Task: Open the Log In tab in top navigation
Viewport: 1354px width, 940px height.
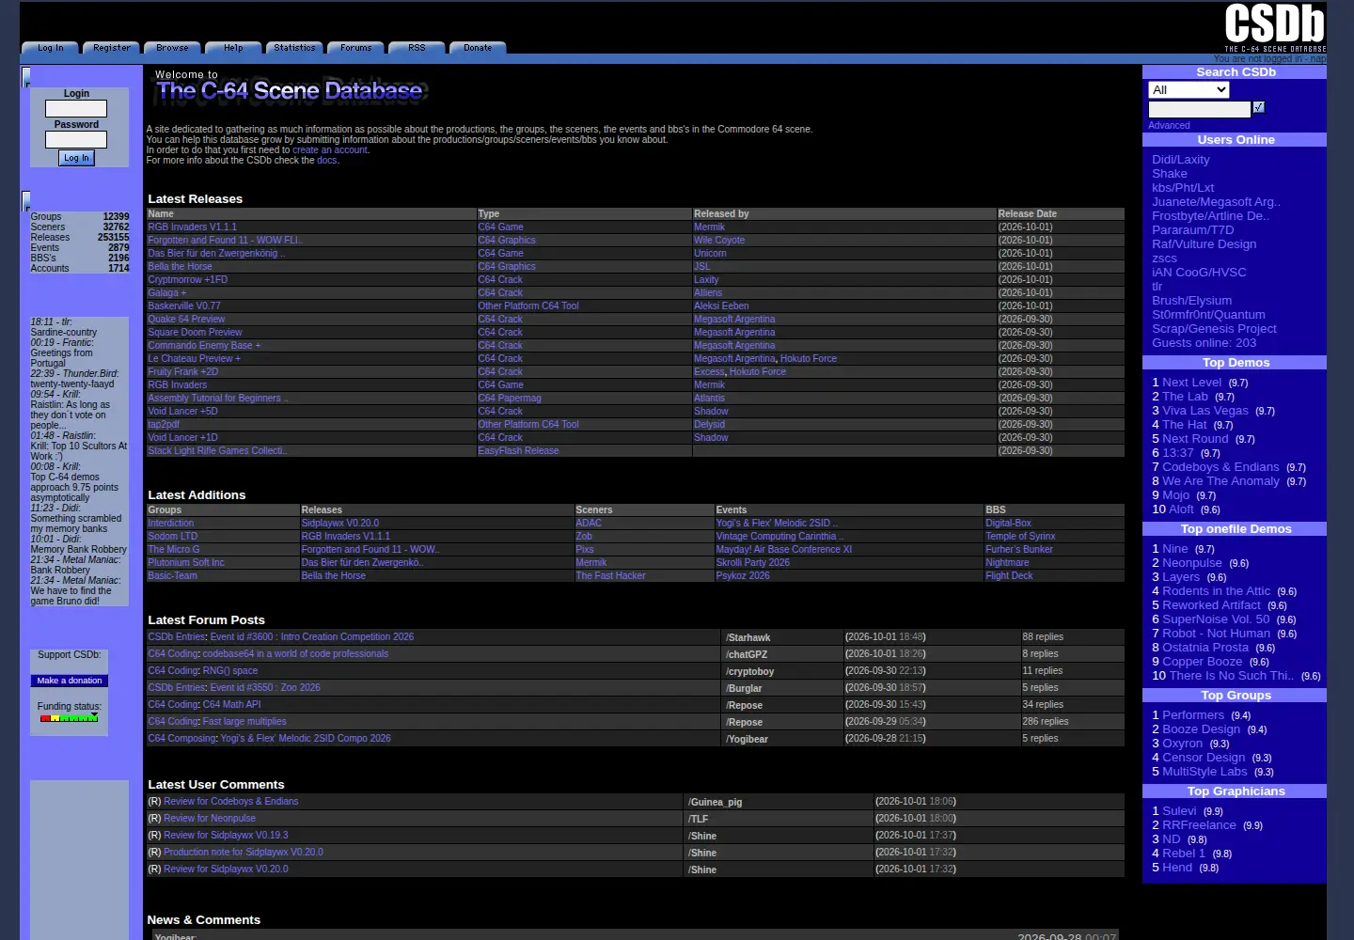Action: click(x=51, y=48)
